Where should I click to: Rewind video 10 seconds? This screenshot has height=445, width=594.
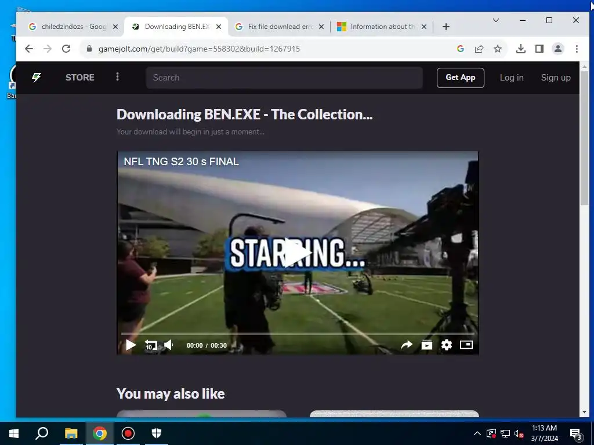point(151,345)
